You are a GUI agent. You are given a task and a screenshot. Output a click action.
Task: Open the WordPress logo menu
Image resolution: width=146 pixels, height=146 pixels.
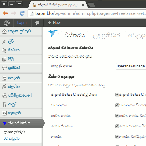click(x=7, y=23)
